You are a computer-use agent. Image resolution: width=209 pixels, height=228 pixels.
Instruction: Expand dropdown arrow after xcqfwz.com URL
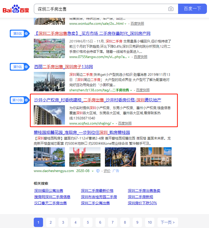click(x=113, y=124)
